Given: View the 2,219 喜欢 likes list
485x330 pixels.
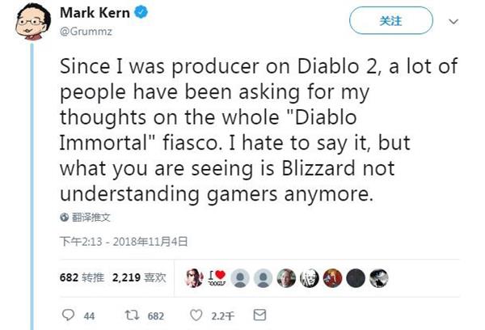Looking at the screenshot, I should 138,277.
